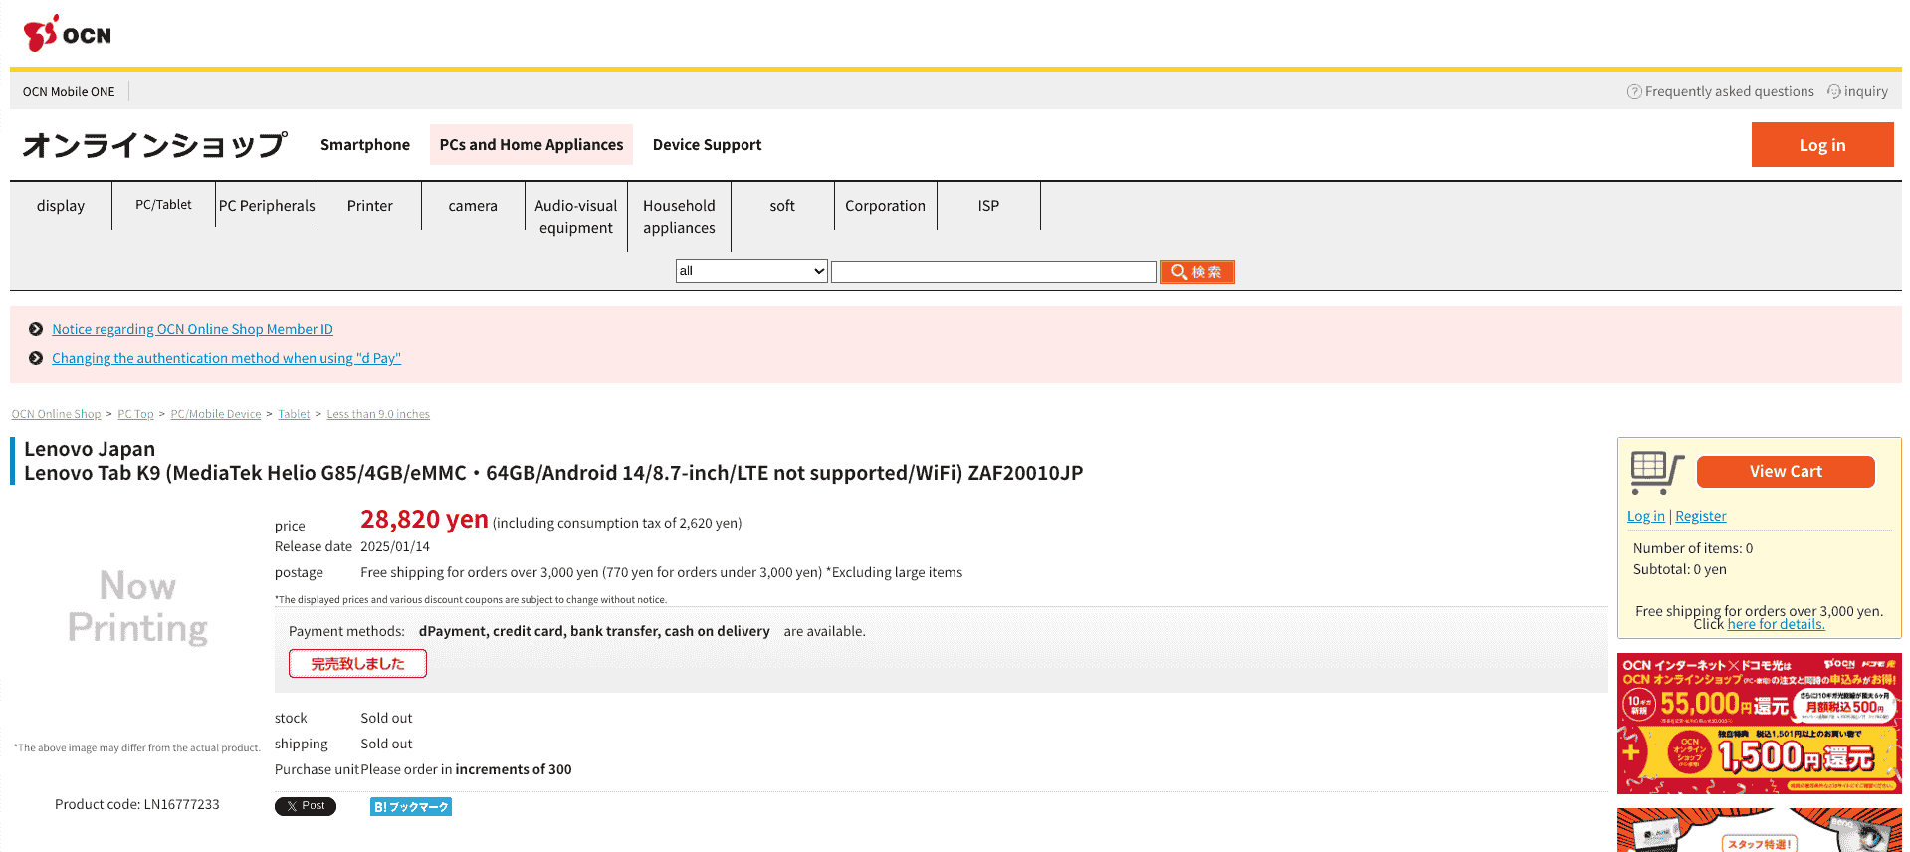Viewport: 1910px width, 852px height.
Task: Open the OCN Online Shop Member ID notice
Action: pos(192,329)
